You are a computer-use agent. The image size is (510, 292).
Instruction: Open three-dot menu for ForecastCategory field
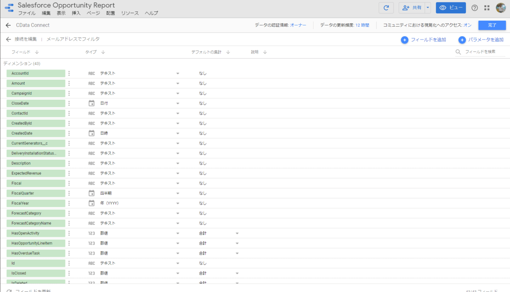click(x=69, y=213)
